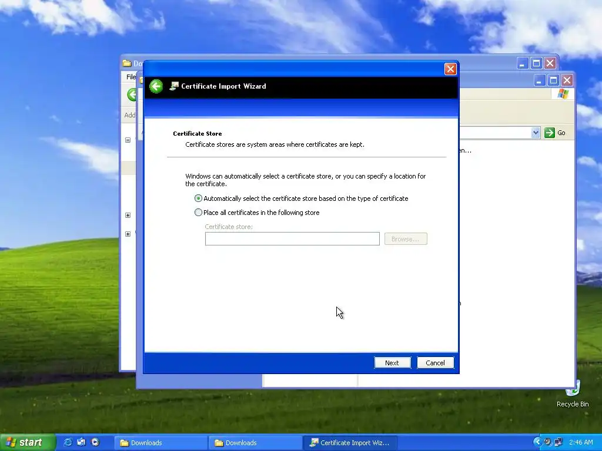Maximize the front Downloads window
602x451 pixels.
pyautogui.click(x=553, y=80)
